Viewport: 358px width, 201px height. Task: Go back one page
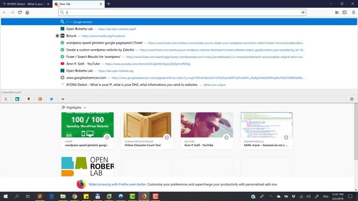point(5,12)
